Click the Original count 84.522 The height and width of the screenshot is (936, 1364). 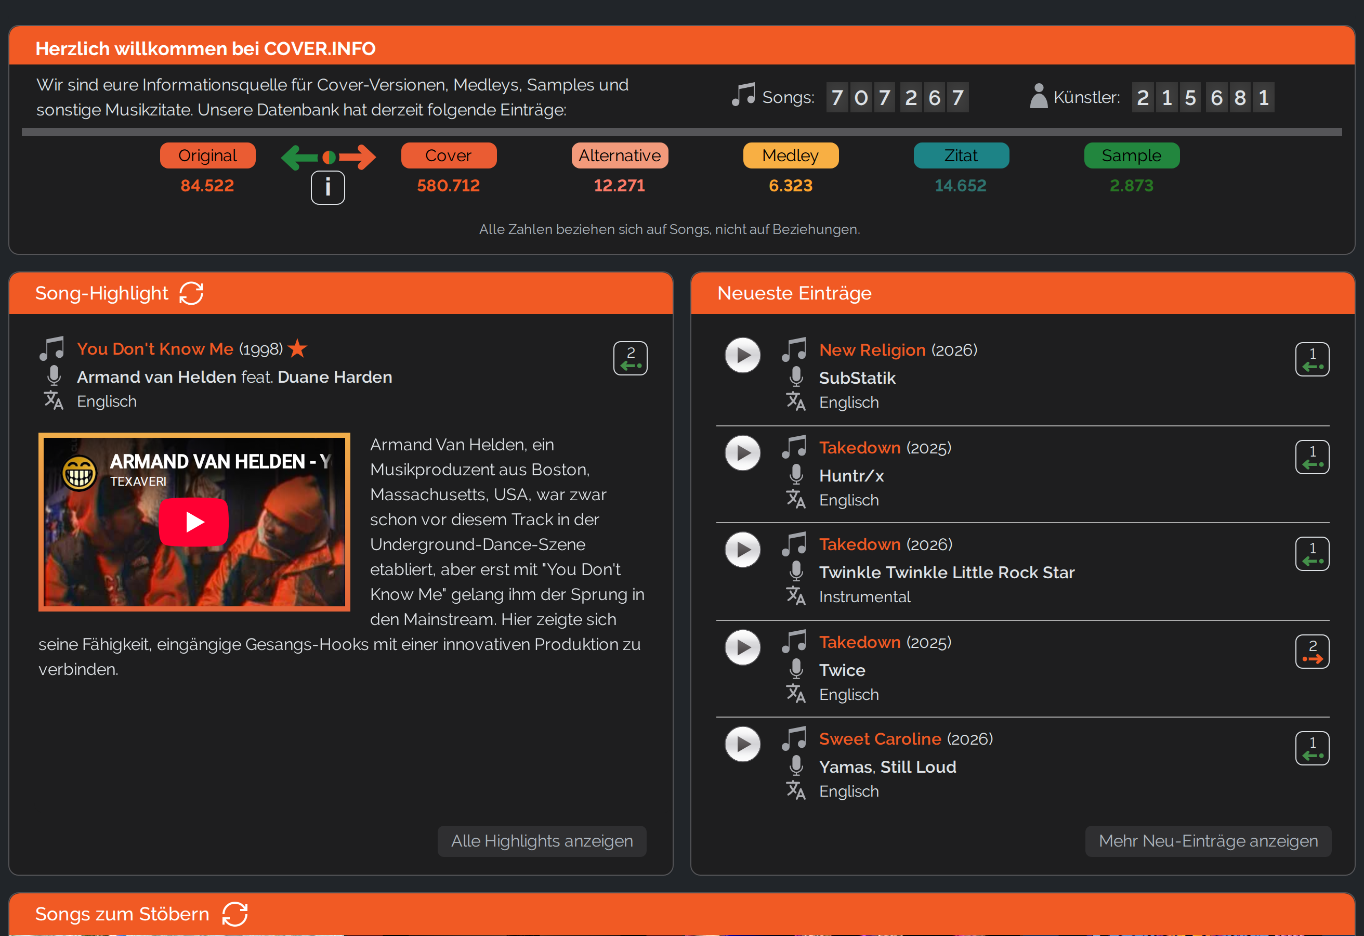point(207,186)
